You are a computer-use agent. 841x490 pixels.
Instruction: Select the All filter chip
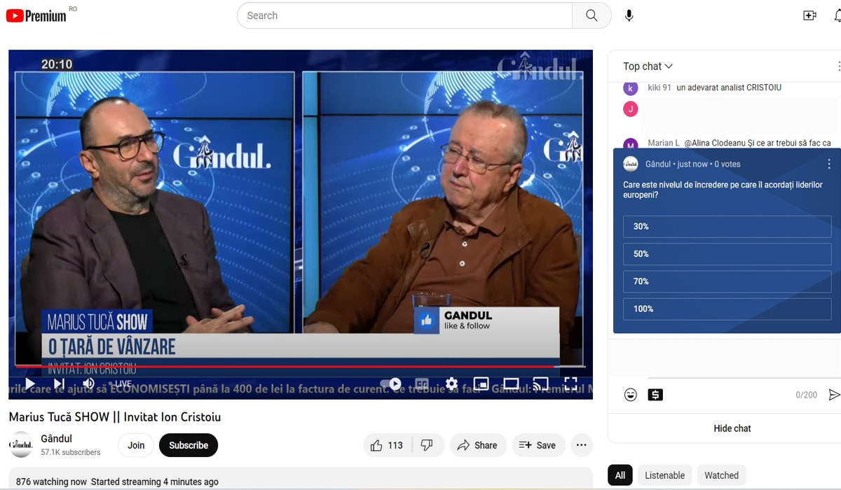click(620, 475)
